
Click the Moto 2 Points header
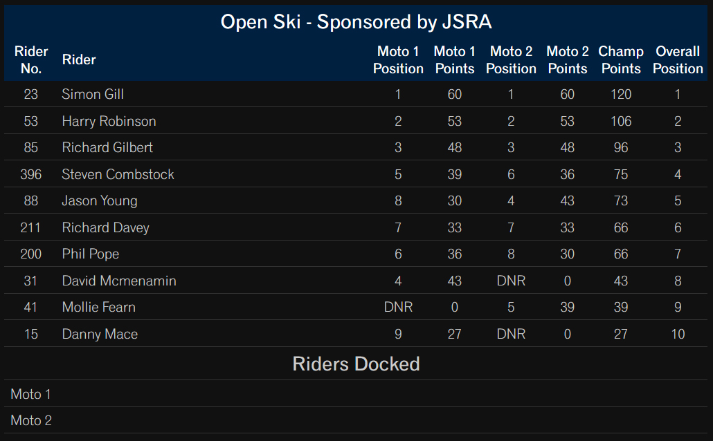[x=567, y=60]
